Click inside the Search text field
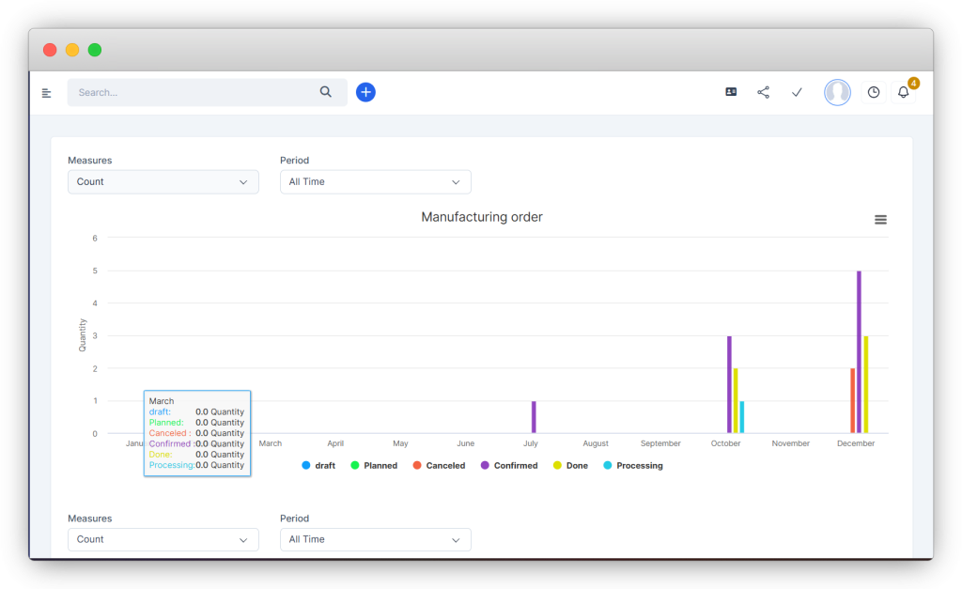 [193, 93]
